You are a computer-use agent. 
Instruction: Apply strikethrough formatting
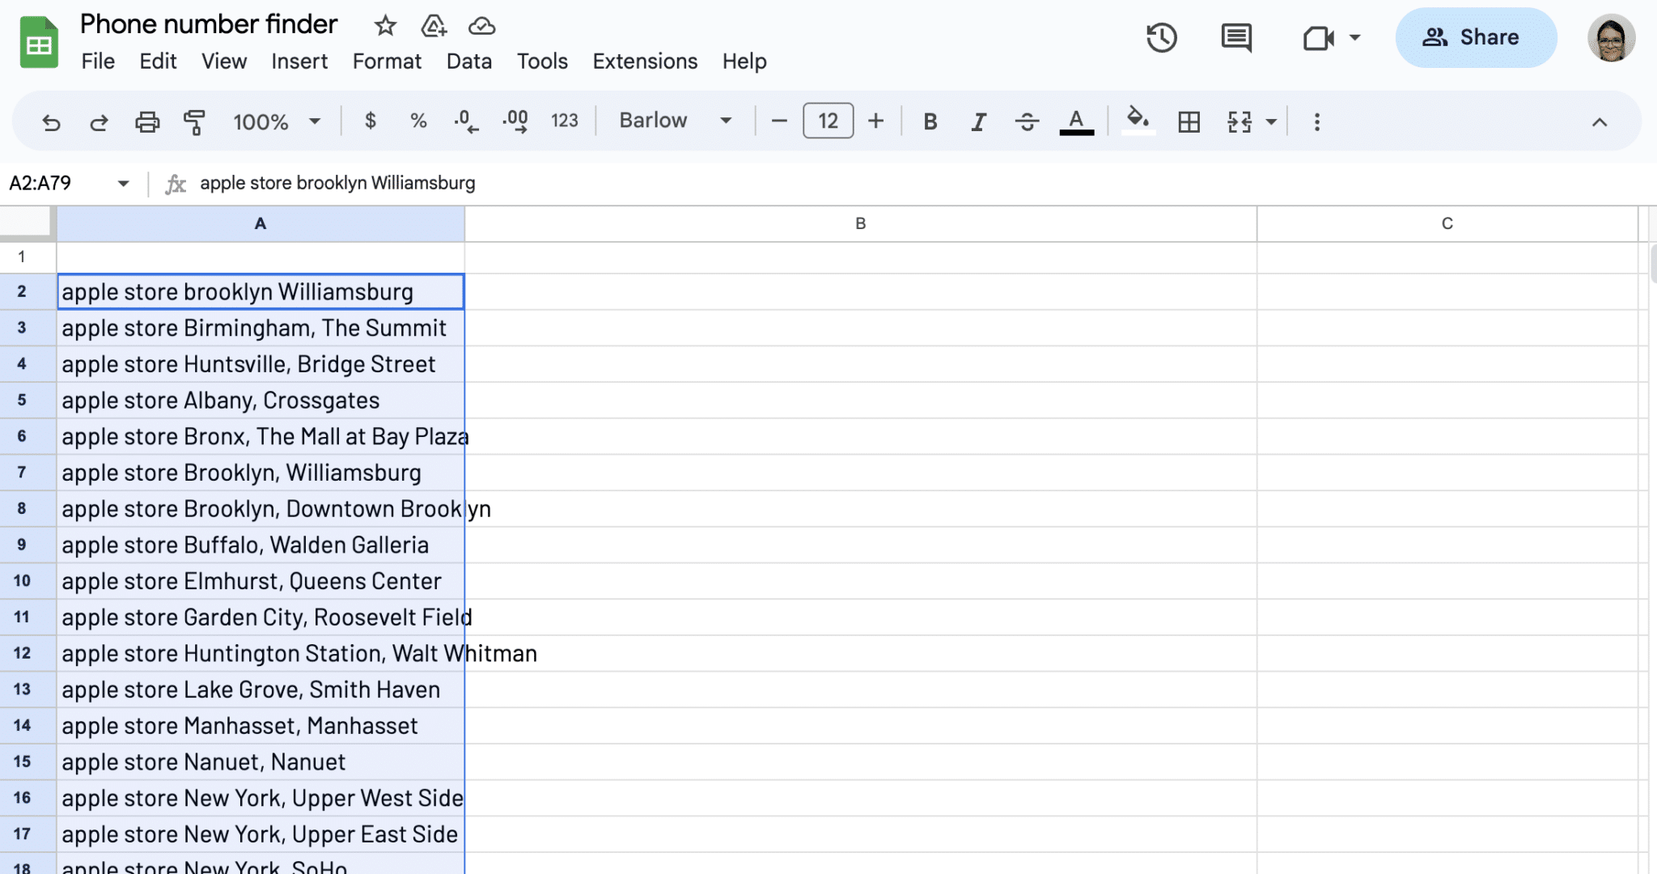[1027, 121]
